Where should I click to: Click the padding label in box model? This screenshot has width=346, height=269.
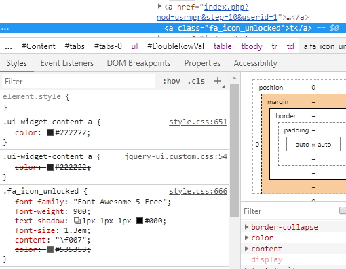coord(296,130)
